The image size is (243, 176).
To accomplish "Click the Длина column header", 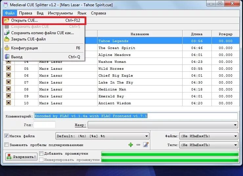I will [197, 34].
